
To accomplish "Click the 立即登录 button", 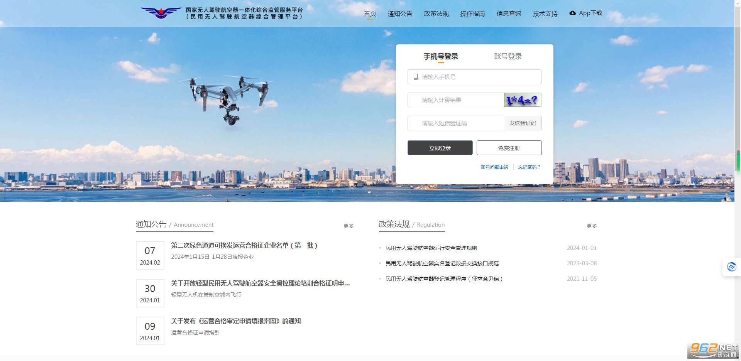I will tap(440, 148).
